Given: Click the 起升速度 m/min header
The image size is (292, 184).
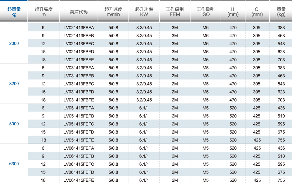Looking at the screenshot, I should coord(113,12).
